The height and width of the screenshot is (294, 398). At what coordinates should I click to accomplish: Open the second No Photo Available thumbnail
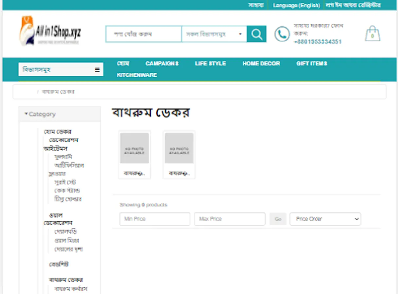click(x=179, y=148)
